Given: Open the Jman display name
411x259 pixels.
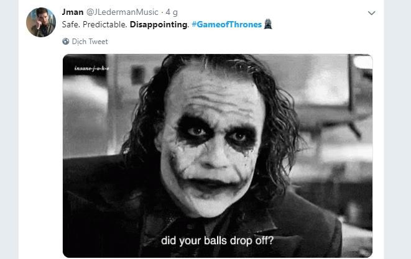Looking at the screenshot, I should (x=73, y=12).
